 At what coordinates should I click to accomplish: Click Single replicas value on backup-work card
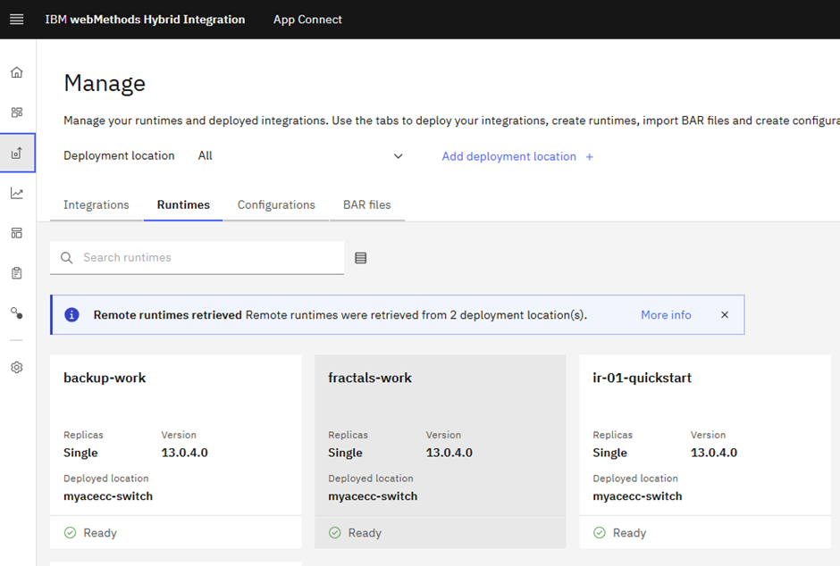tap(81, 453)
